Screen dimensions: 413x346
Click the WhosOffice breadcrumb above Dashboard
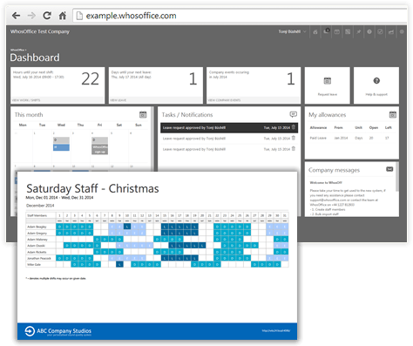17,50
